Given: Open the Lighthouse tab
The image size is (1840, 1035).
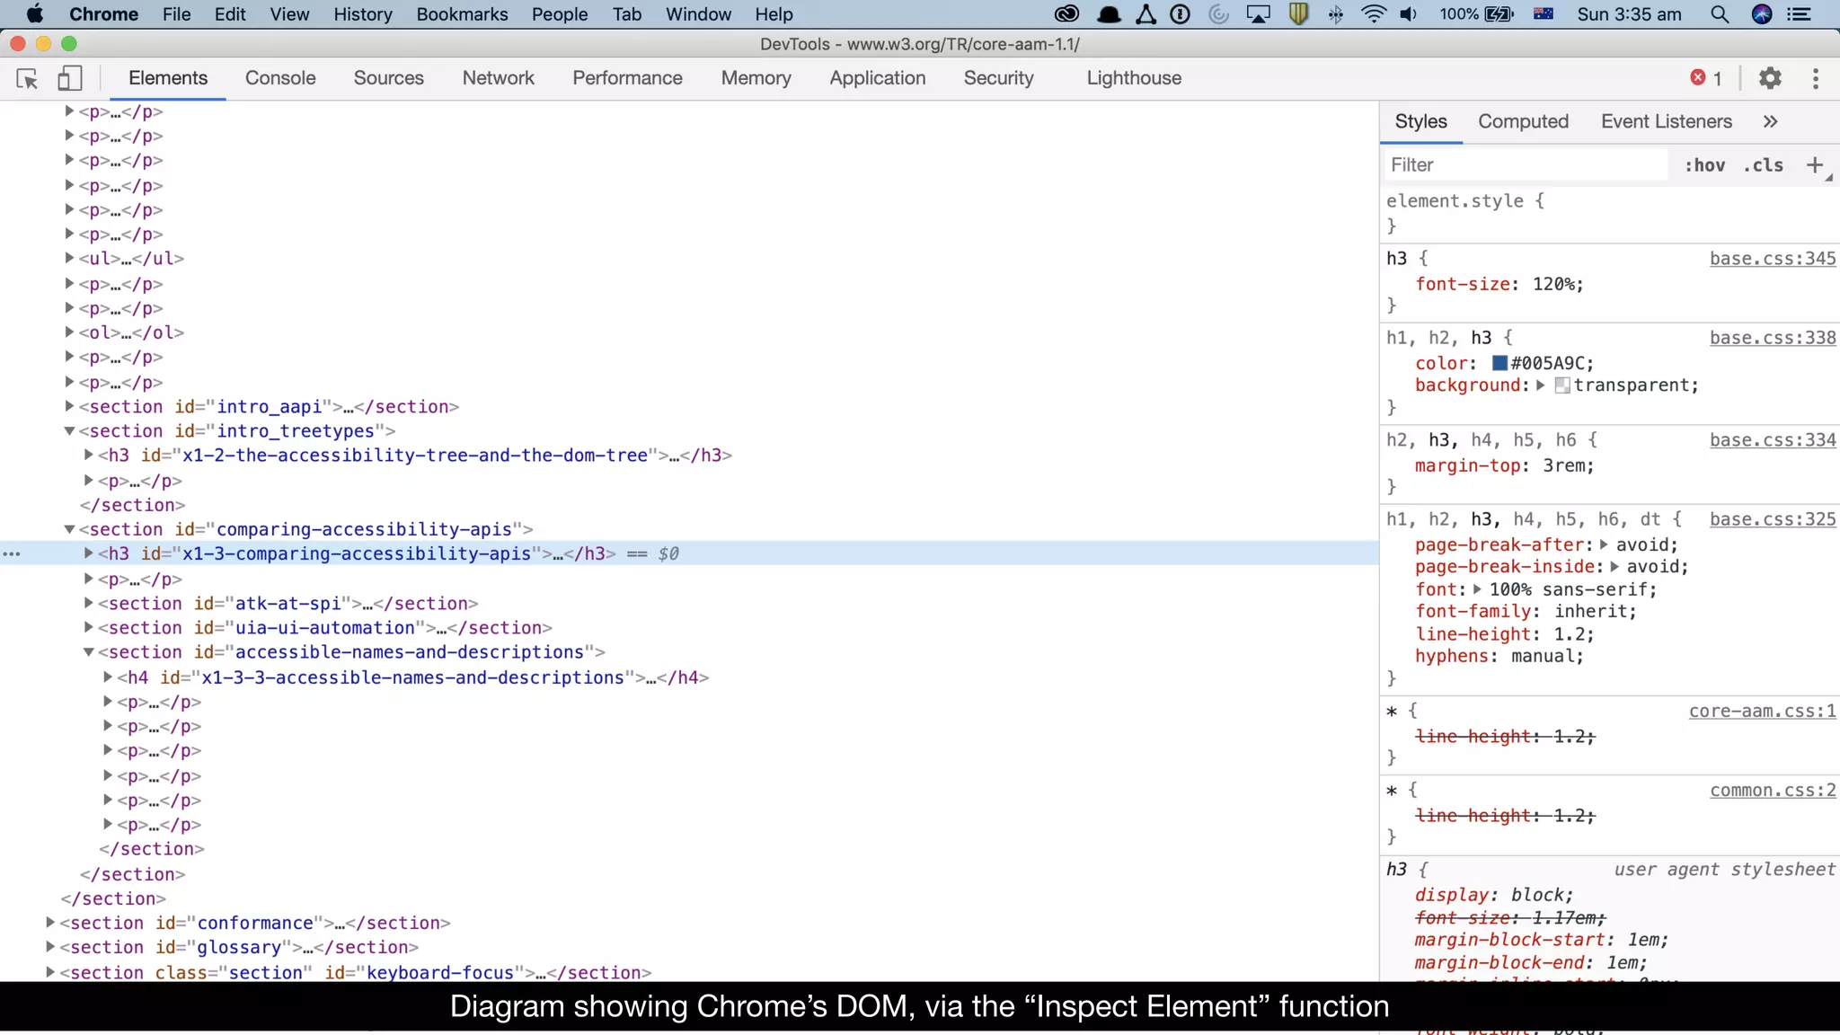Looking at the screenshot, I should 1134,78.
